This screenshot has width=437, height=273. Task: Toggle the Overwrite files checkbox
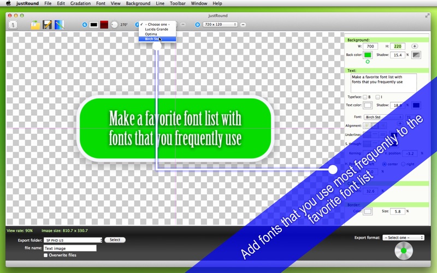45,255
